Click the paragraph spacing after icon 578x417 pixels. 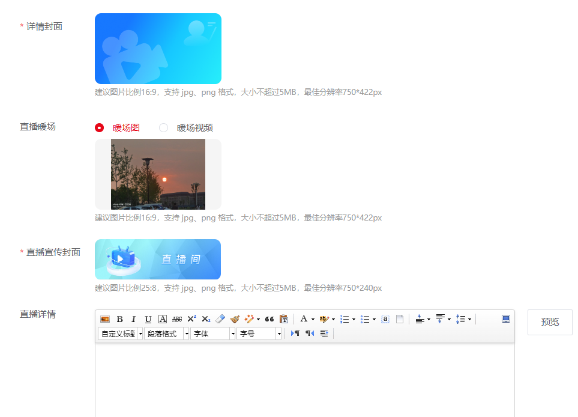click(x=440, y=319)
